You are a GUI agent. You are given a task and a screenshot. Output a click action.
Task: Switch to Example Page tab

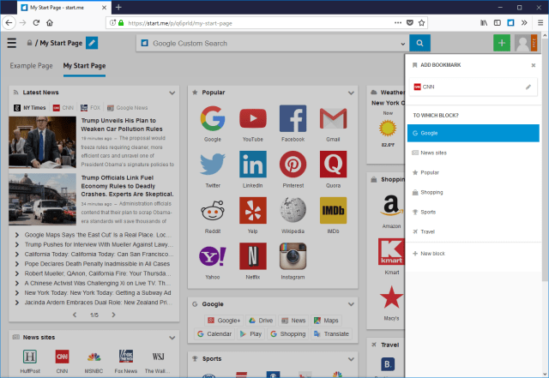click(31, 66)
